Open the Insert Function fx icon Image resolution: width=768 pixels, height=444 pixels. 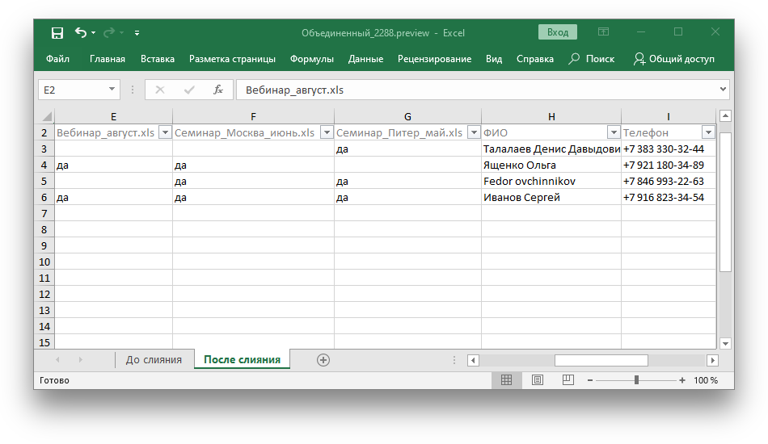[218, 90]
